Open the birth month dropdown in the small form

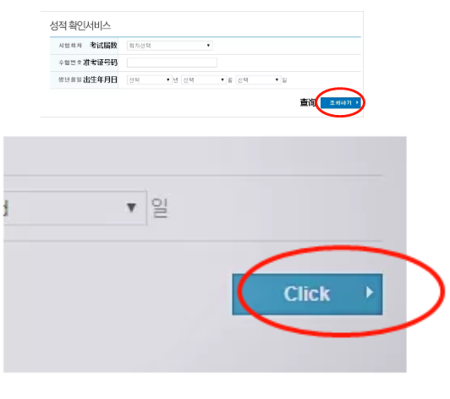(x=204, y=79)
